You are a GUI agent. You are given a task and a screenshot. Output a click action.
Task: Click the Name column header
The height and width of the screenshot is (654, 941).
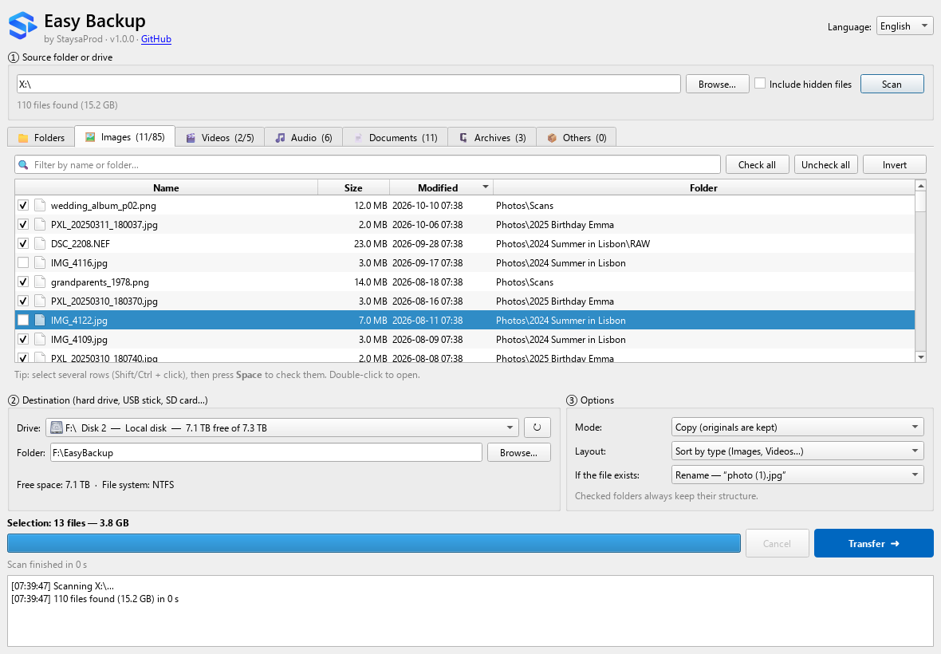point(166,187)
